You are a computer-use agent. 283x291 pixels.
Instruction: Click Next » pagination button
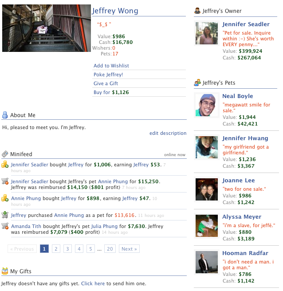129,249
